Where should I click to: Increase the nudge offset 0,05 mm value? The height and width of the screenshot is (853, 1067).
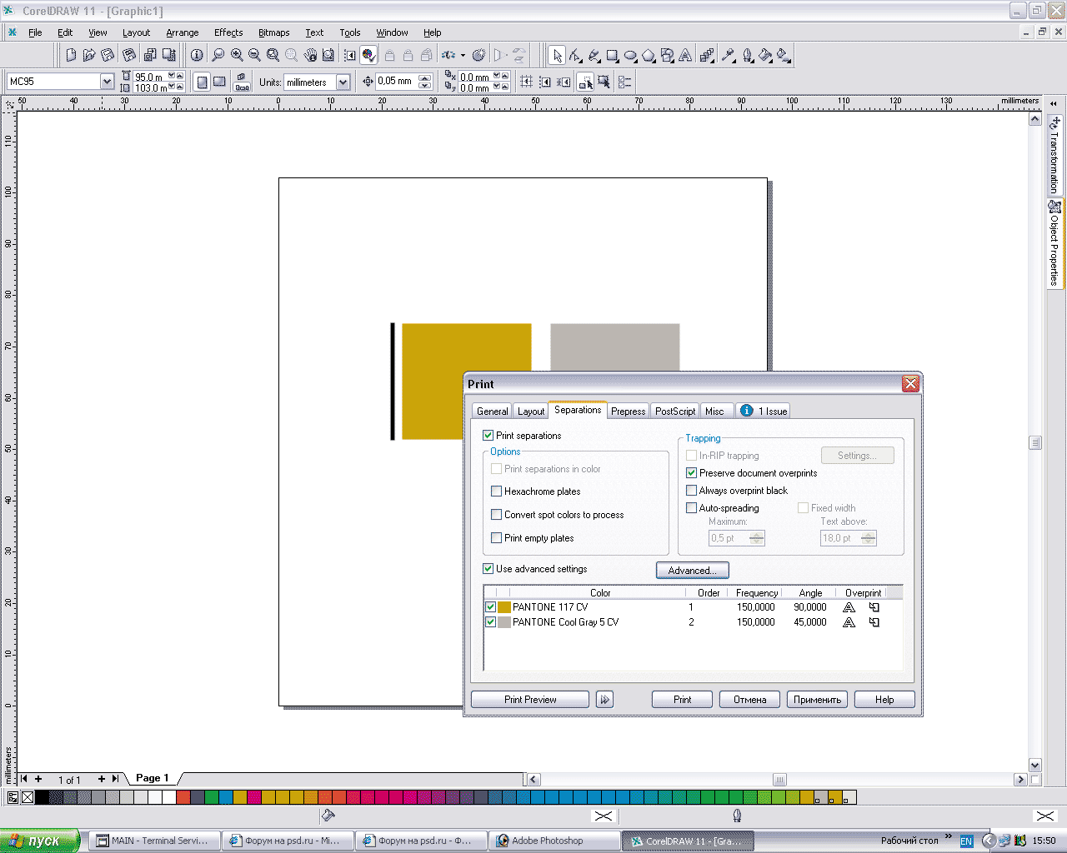(425, 78)
